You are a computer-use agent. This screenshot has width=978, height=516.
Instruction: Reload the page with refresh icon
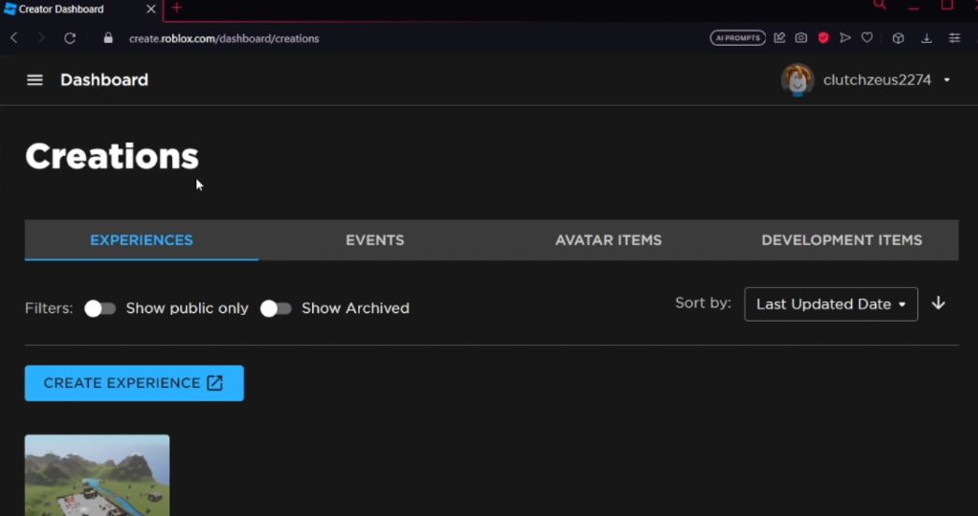(x=69, y=38)
